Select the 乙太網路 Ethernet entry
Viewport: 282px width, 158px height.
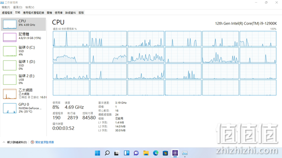click(23, 94)
